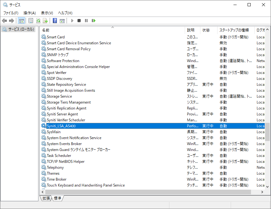Image resolution: width=271 pixels, height=209 pixels.
Task: Stop the service with the square icon
Action: (x=79, y=21)
